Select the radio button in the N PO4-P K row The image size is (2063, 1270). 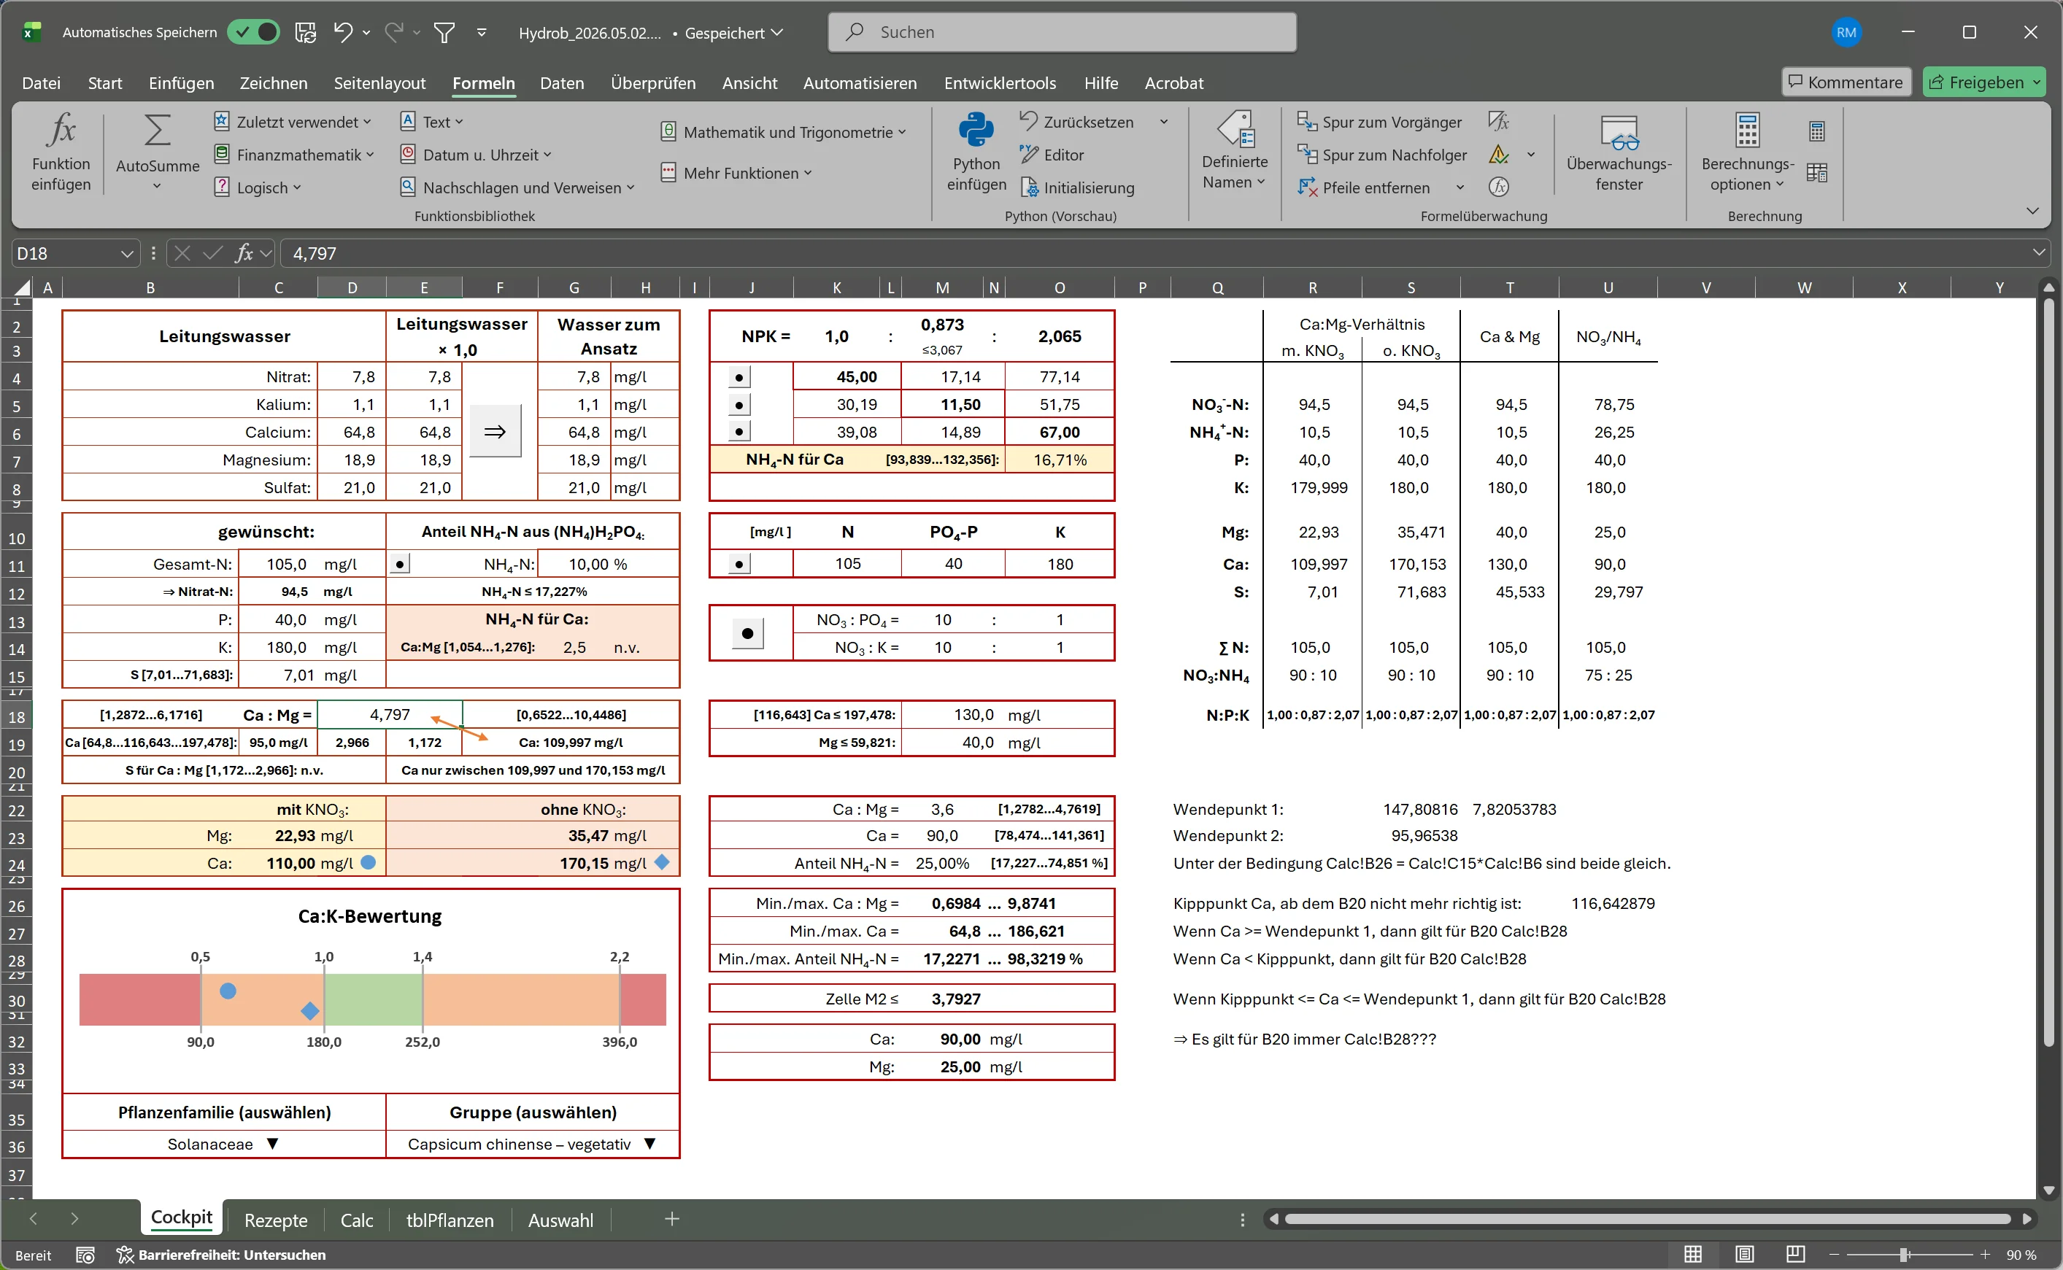pyautogui.click(x=739, y=564)
